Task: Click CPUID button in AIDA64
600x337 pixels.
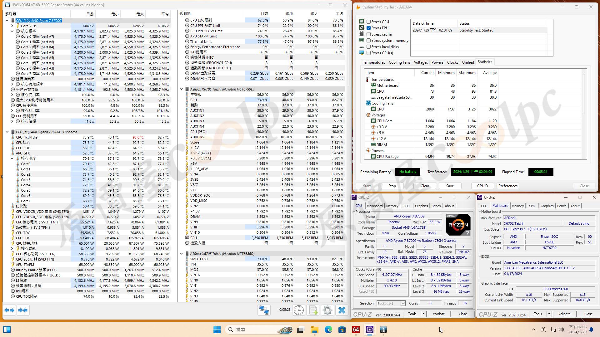Action: click(x=482, y=186)
